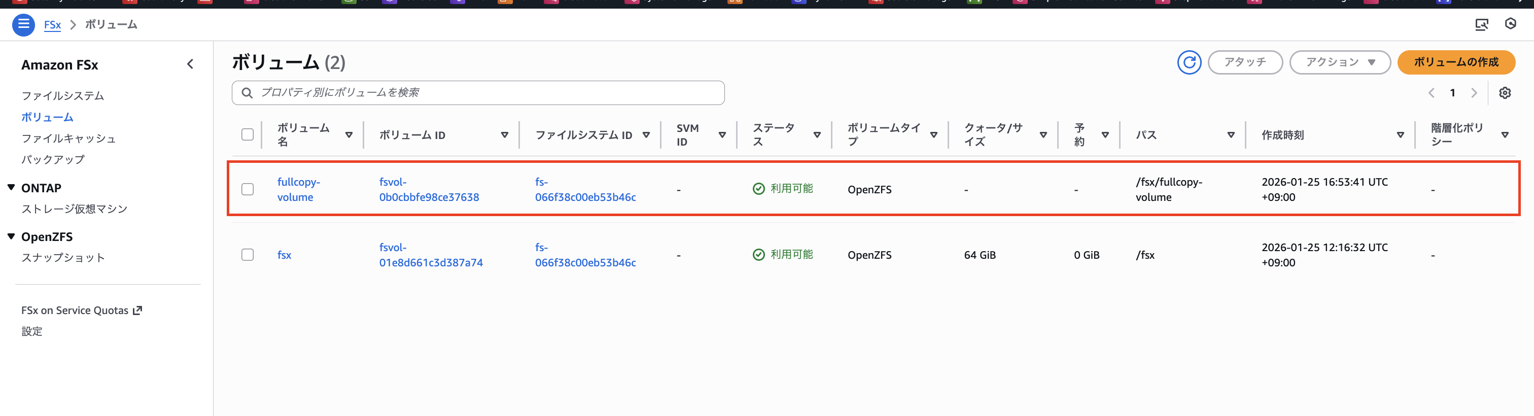Go to next page of results

click(1474, 93)
